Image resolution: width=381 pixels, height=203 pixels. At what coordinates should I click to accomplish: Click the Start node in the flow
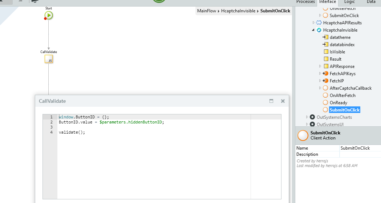(x=49, y=15)
